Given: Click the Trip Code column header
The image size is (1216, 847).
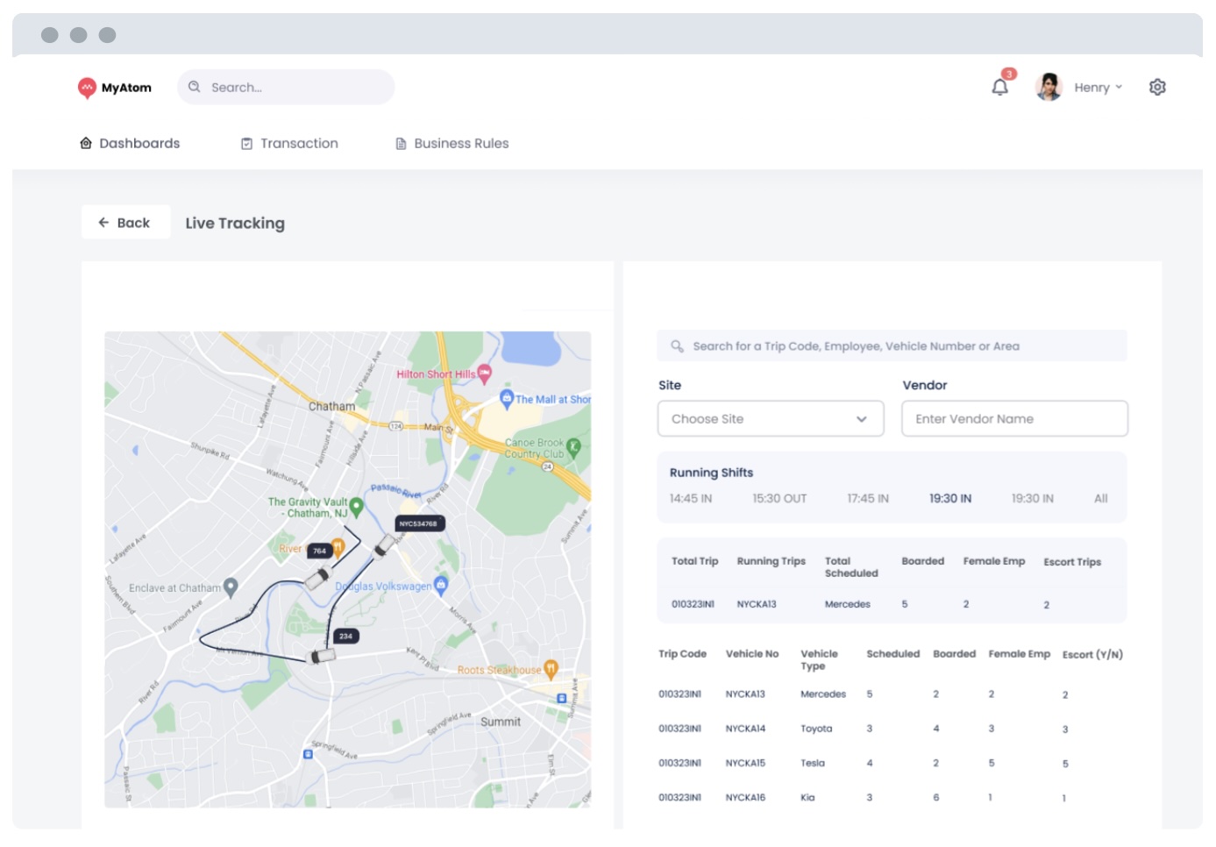Looking at the screenshot, I should click(682, 654).
